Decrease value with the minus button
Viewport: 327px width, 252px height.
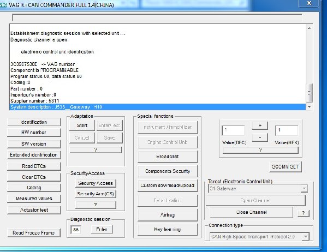pos(260,137)
